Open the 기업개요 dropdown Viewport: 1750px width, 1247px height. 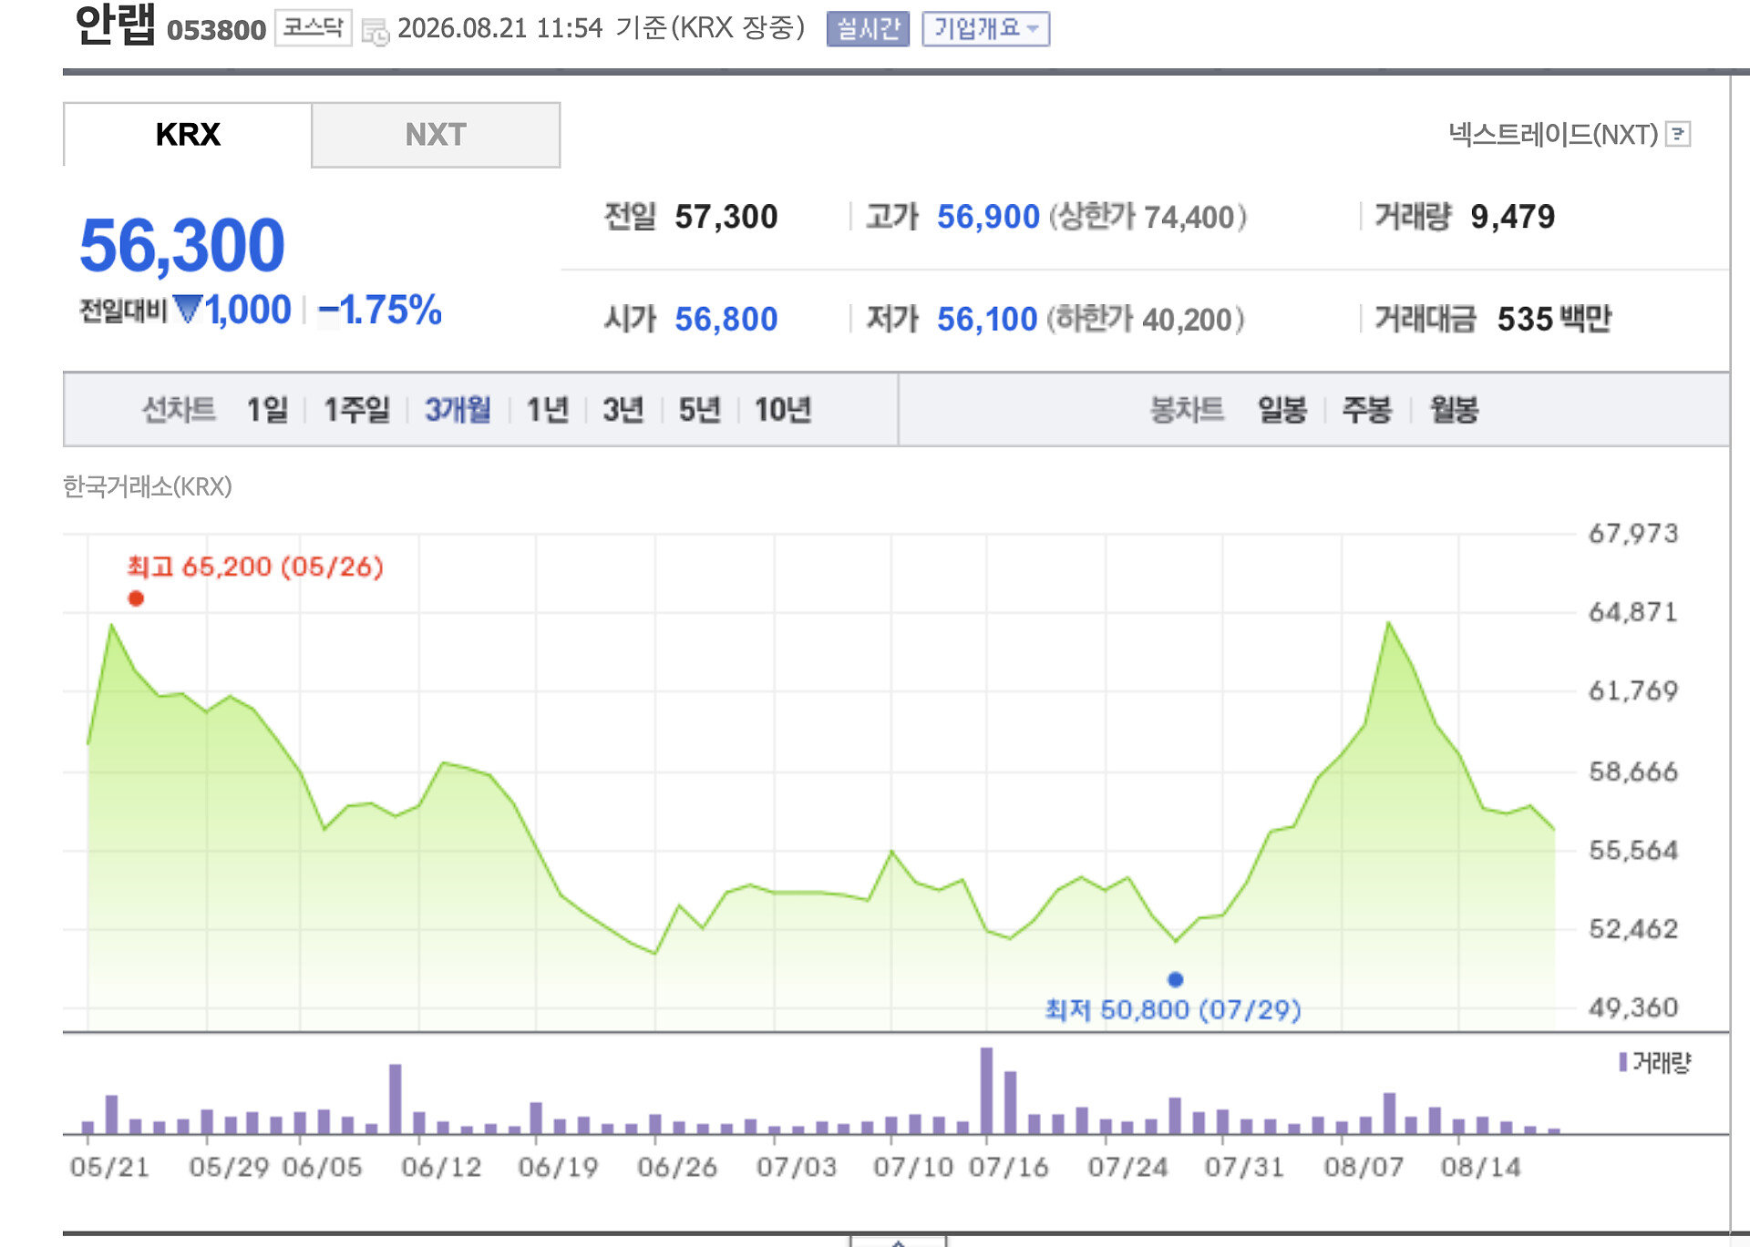(x=985, y=29)
